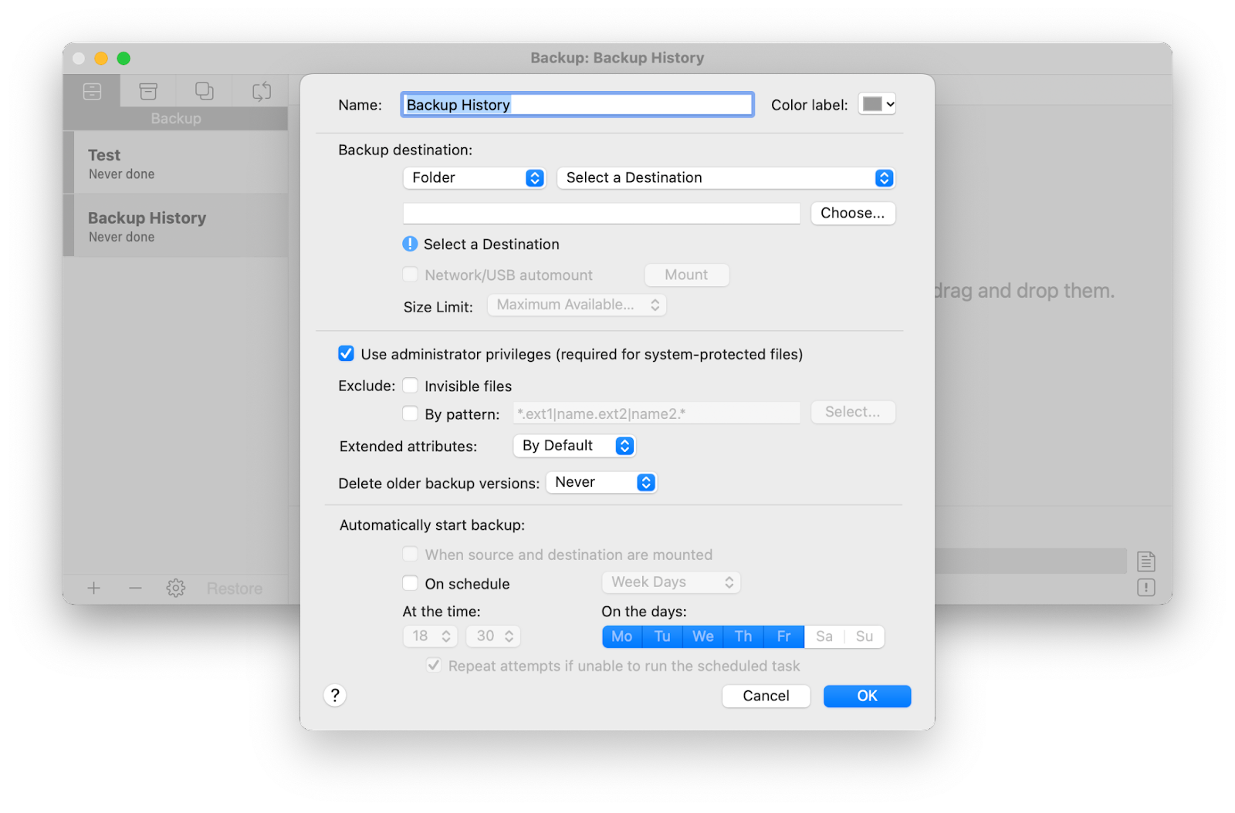Viewport: 1235px width, 813px height.
Task: Remove selected task with minus icon
Action: pyautogui.click(x=135, y=589)
